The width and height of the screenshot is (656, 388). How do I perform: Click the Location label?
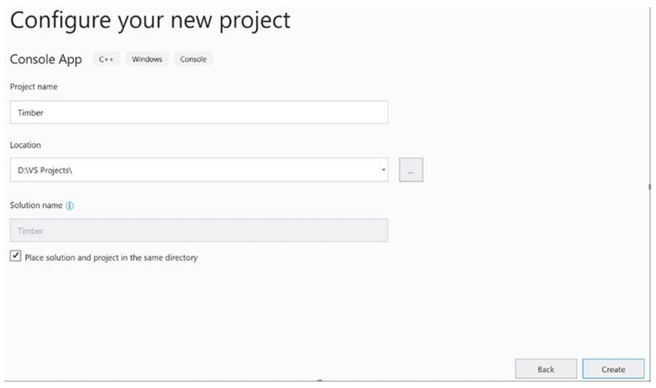pyautogui.click(x=25, y=145)
